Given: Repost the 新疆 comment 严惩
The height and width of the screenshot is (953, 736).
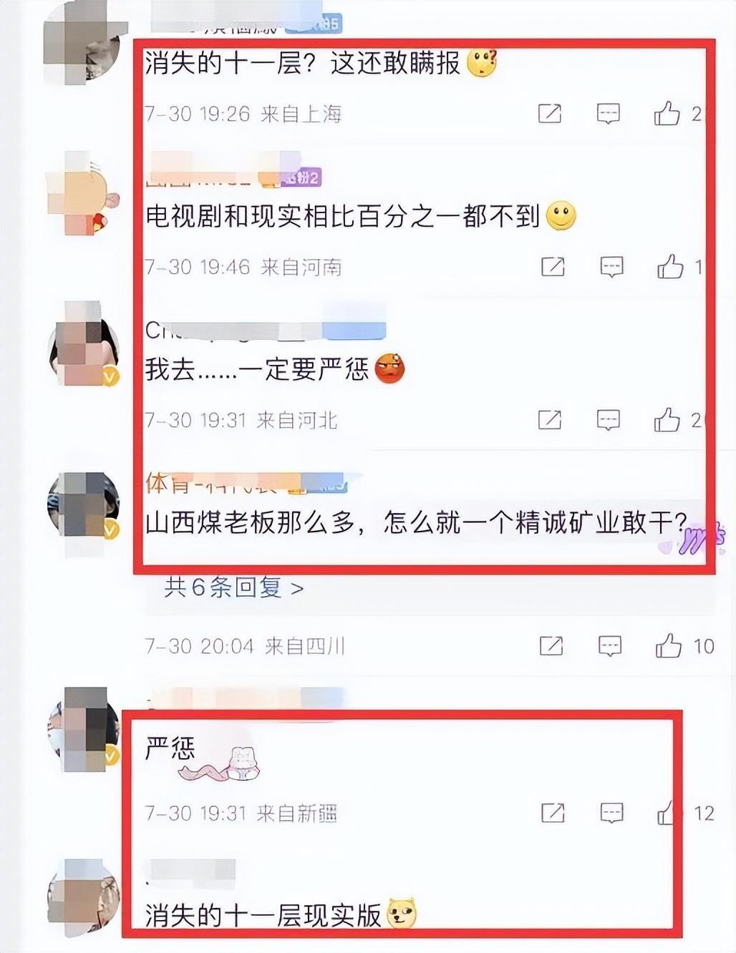Looking at the screenshot, I should (553, 813).
